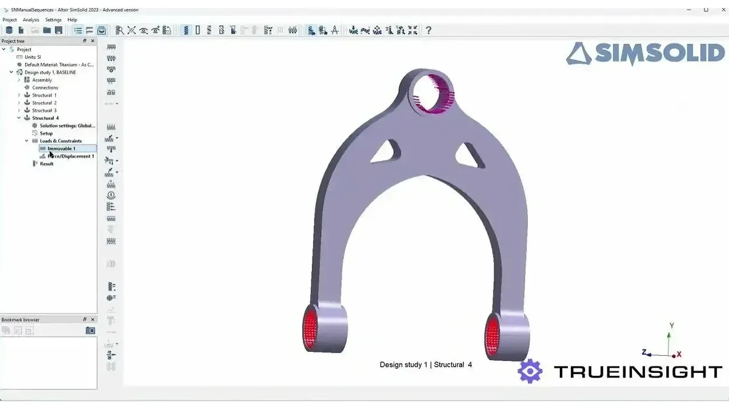Click the hinge constraint icon with circle
The height and width of the screenshot is (410, 729).
tap(111, 69)
